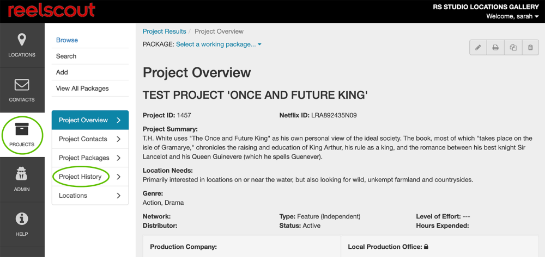
Task: Expand the 'Welcome, sarah' user menu
Action: pyautogui.click(x=512, y=16)
